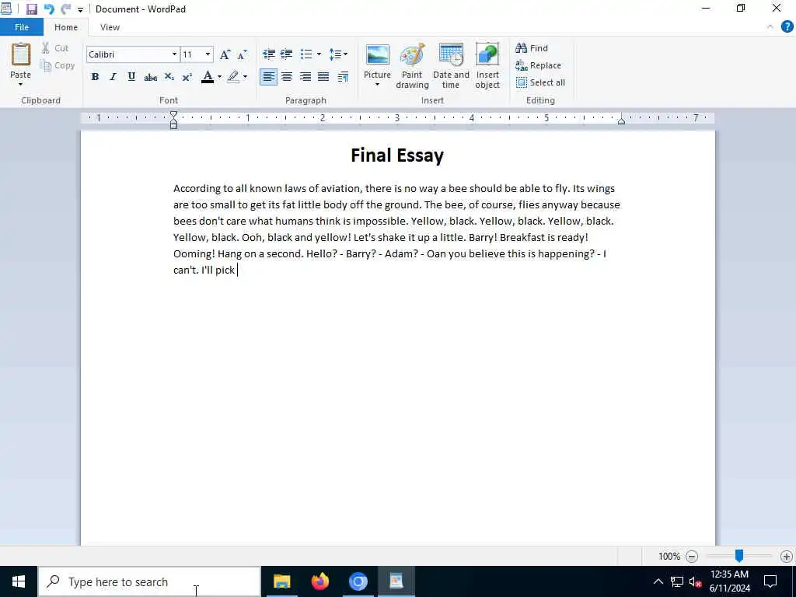Open the highlight color palette arrow
The width and height of the screenshot is (796, 597).
(245, 77)
